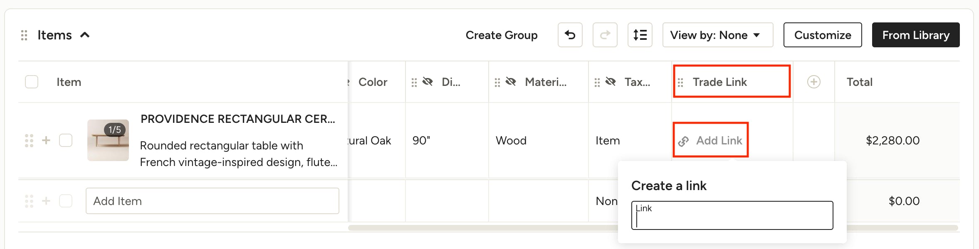Collapse the Items section with chevron
Image resolution: width=979 pixels, height=249 pixels.
pos(85,35)
